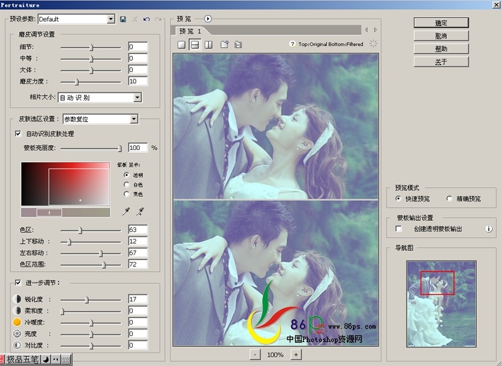Click the 上下移动 slider handle

tap(69, 242)
